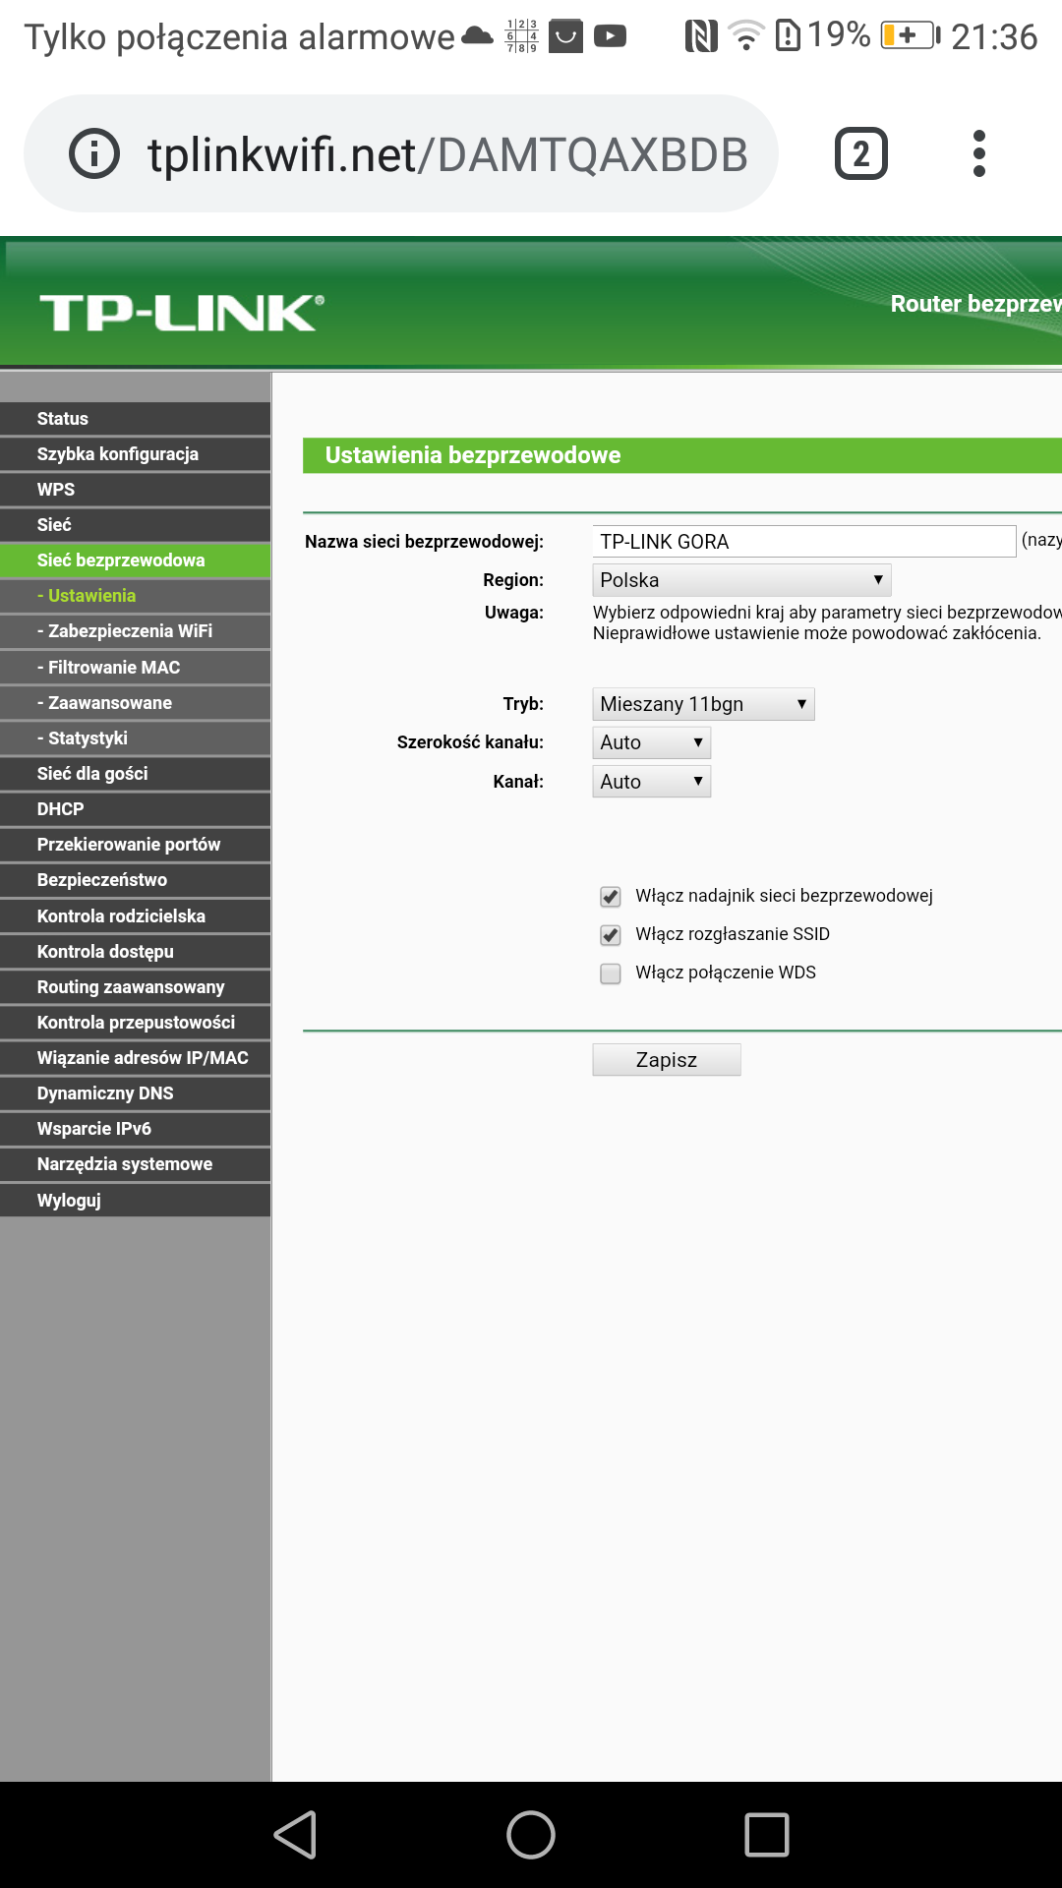This screenshot has height=1888, width=1062.
Task: Enable 'Włącz połączenie WDS' checkbox
Action: pos(611,973)
